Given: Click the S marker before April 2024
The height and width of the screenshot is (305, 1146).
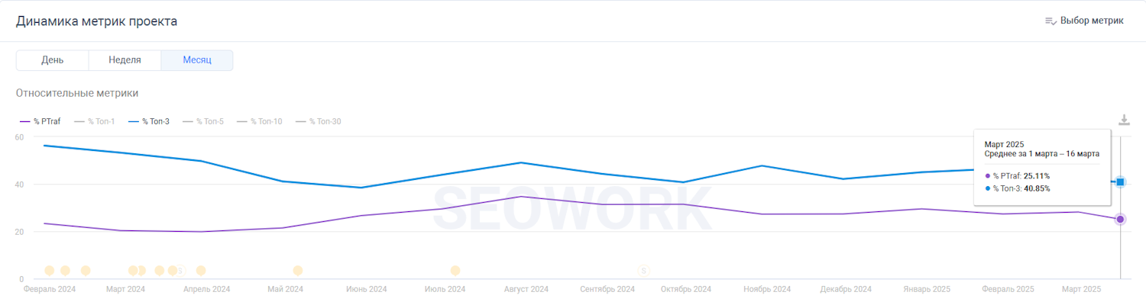Looking at the screenshot, I should click(180, 271).
